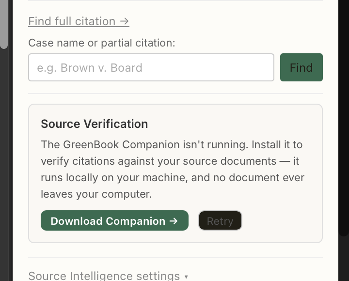
Task: Click the 'Case name or partial citation:' label
Action: tap(102, 43)
